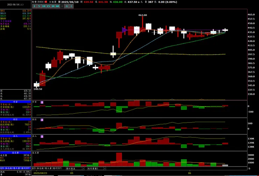Select the KEN strategy label in left panel
Screen dimensions: 259x176
pos(15,168)
